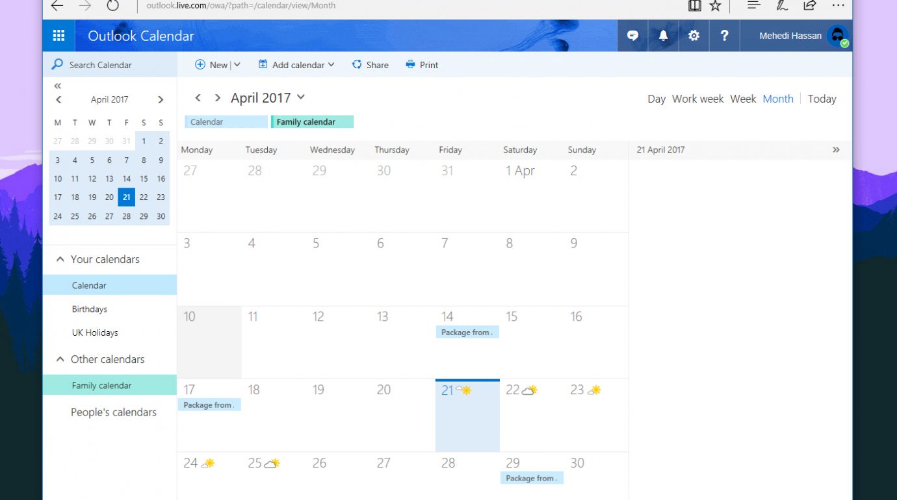Select 1 Apr in main calendar
Image resolution: width=897 pixels, height=500 pixels.
[531, 196]
